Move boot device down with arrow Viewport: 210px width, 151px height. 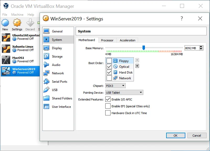tap(137, 66)
